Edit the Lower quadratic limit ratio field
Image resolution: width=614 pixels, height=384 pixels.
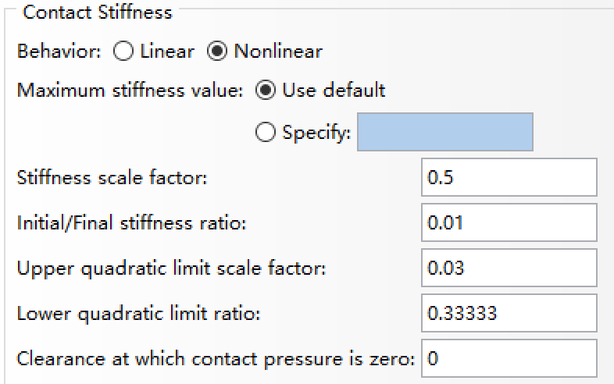click(x=509, y=314)
